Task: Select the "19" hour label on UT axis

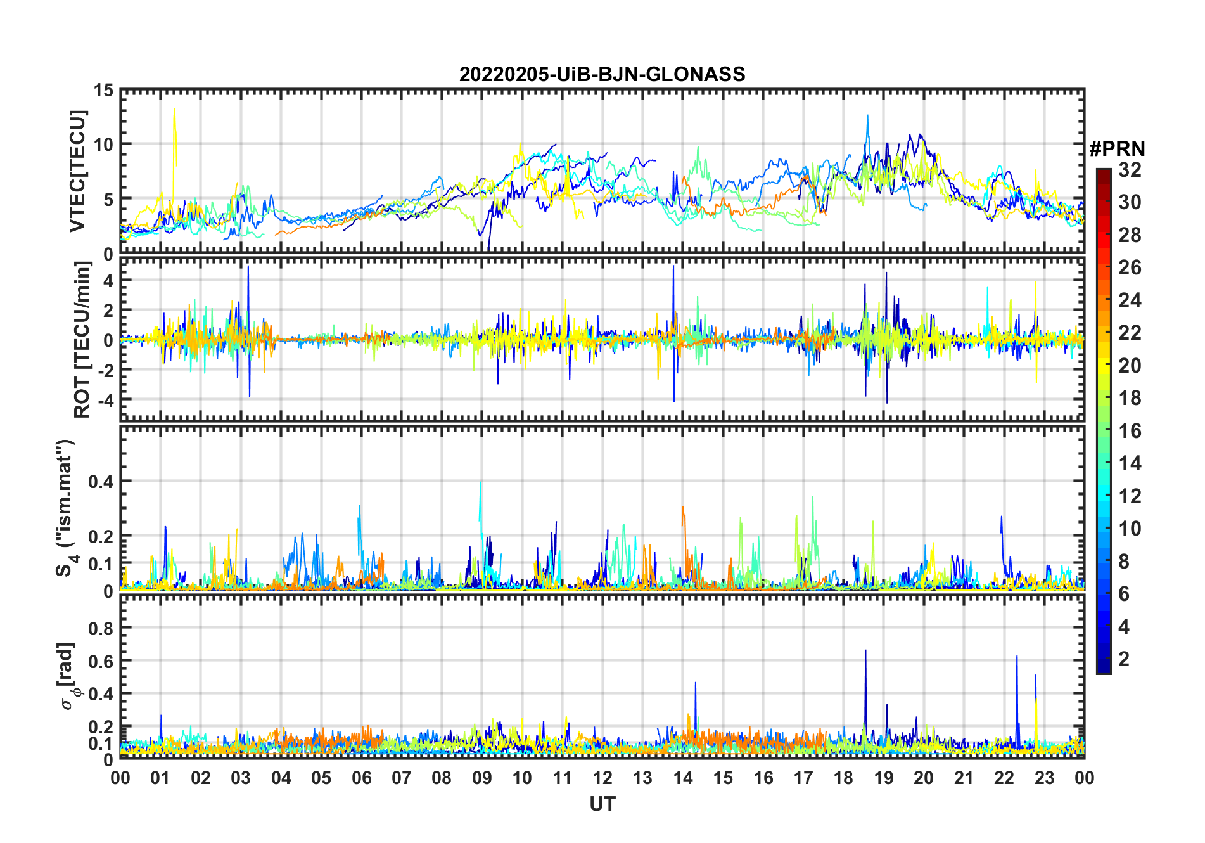Action: pos(884,778)
